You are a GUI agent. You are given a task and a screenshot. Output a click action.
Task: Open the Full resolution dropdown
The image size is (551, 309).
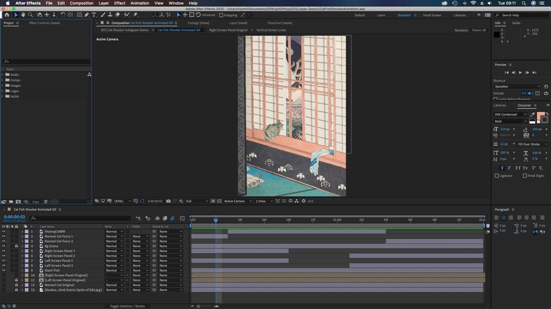[197, 201]
